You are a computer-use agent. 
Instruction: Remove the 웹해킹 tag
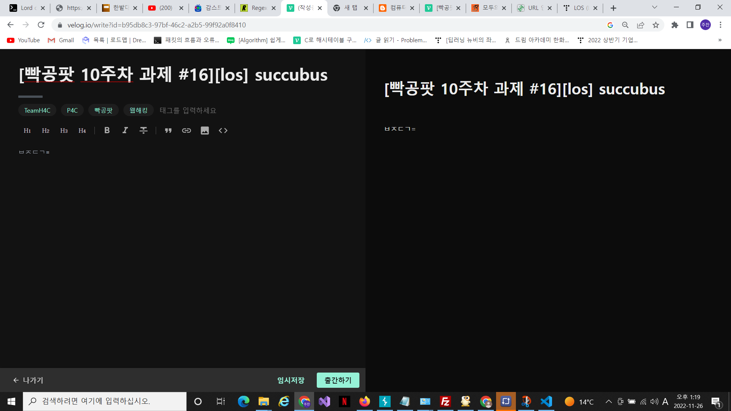[x=138, y=110]
